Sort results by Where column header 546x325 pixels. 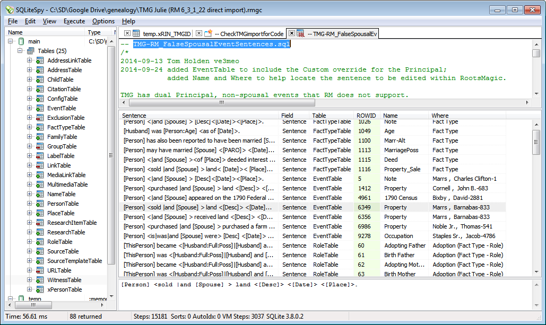(x=466, y=116)
